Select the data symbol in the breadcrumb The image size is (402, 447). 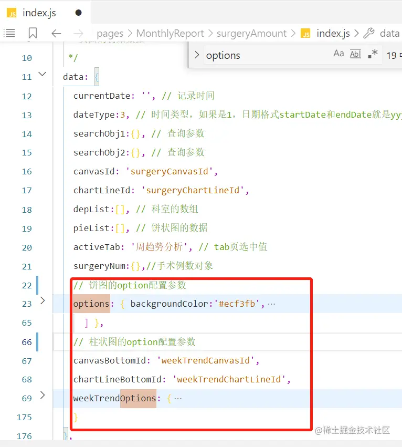click(389, 33)
